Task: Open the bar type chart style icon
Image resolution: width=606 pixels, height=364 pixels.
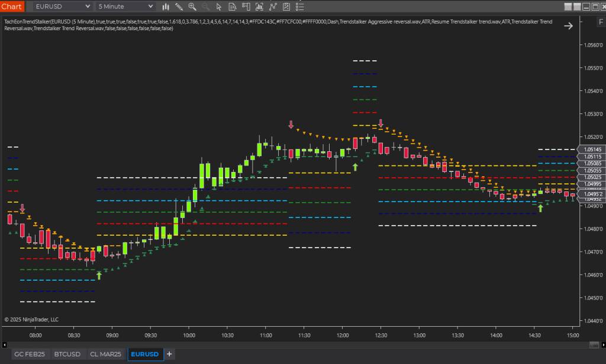Action: [x=166, y=7]
